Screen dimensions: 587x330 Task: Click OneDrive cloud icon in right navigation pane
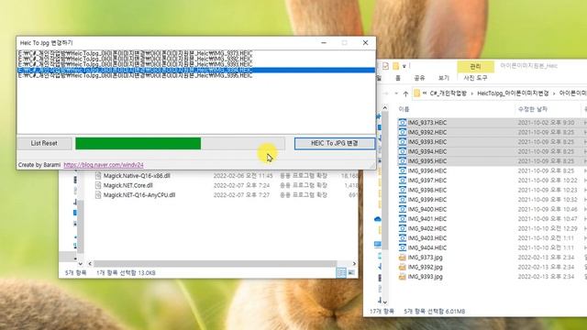click(378, 219)
